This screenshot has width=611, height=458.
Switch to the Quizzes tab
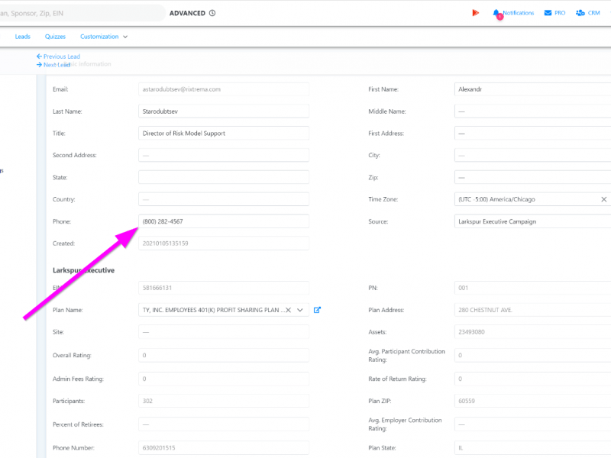tap(55, 37)
